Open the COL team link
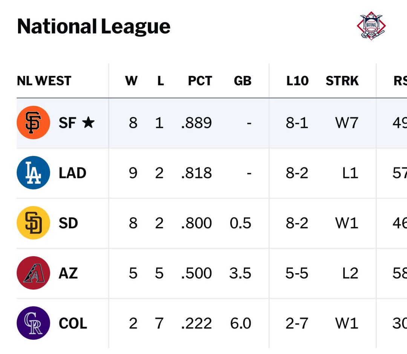This screenshot has width=407, height=354. click(x=73, y=323)
